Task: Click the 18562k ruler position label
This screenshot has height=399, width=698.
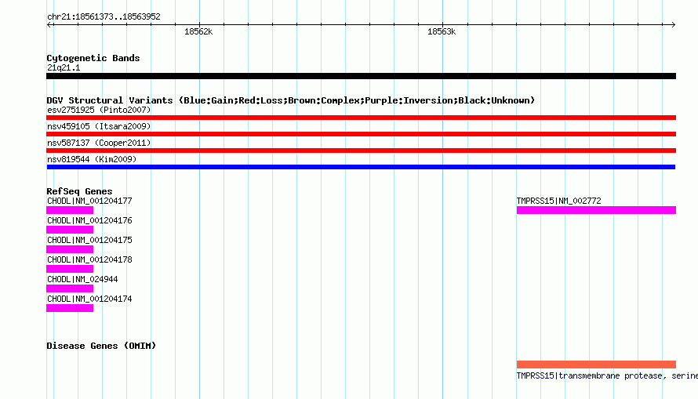Action: pos(198,31)
